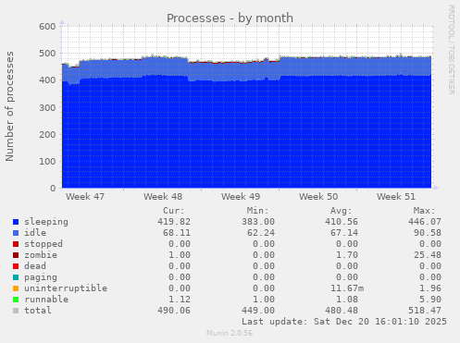The width and height of the screenshot is (460, 343).
Task: Click the dead legend color swatch
Action: click(x=16, y=266)
